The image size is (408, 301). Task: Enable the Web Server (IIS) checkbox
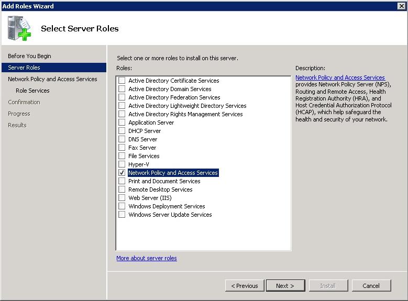(x=122, y=198)
